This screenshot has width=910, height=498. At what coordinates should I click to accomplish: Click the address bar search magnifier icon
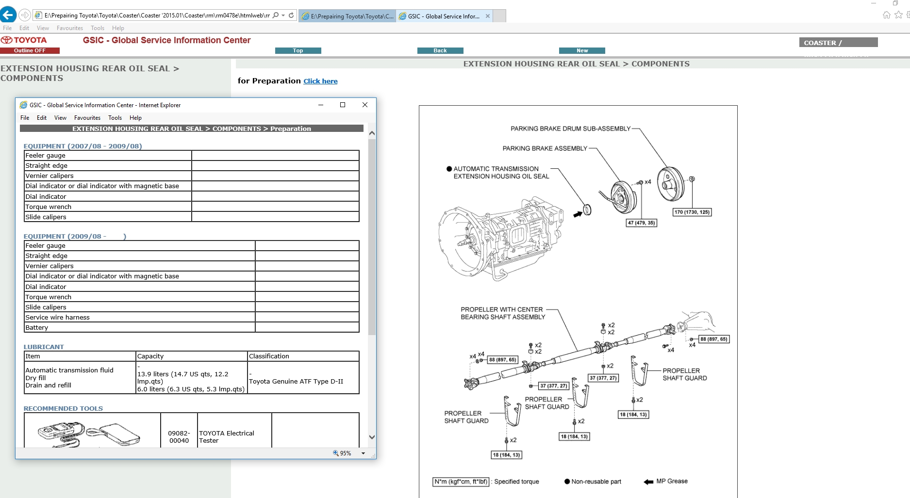[x=276, y=16]
